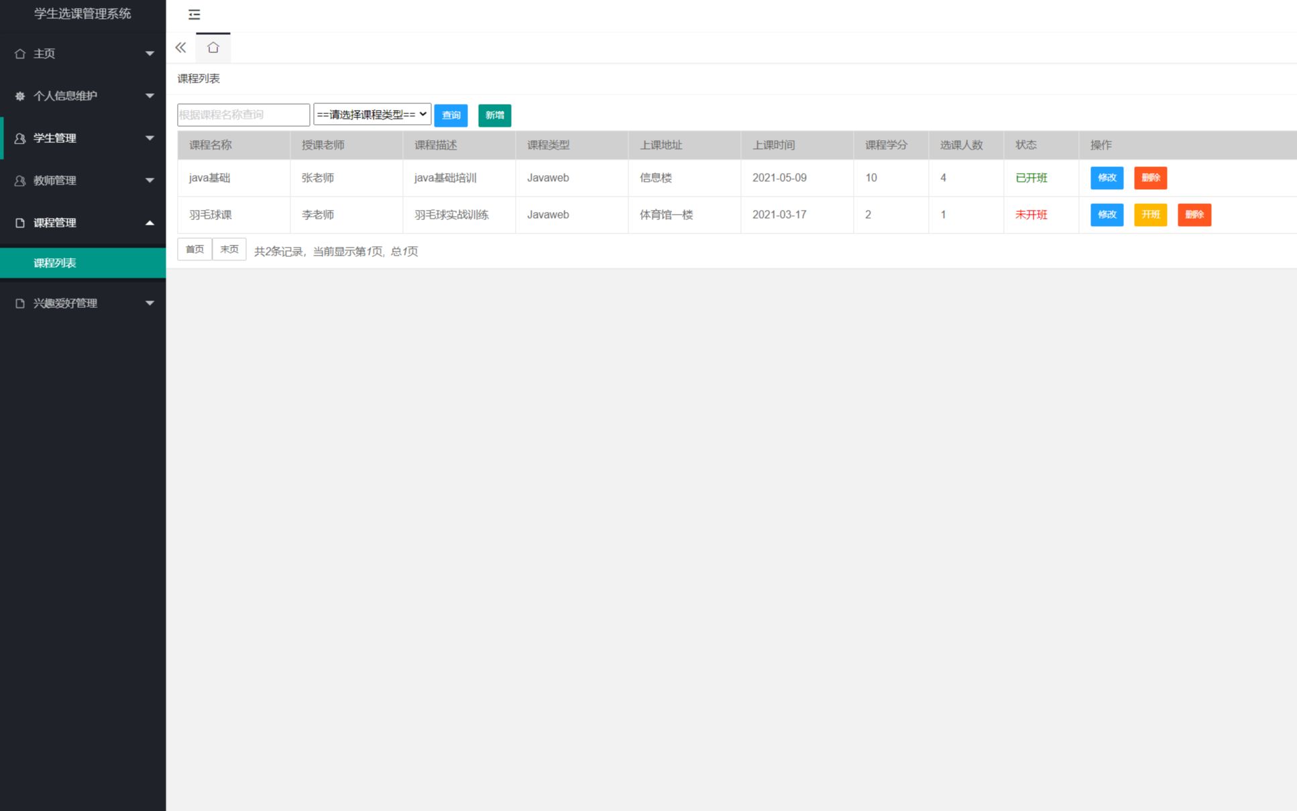Click 删除 for the java基础 course
1297x811 pixels.
tap(1151, 178)
